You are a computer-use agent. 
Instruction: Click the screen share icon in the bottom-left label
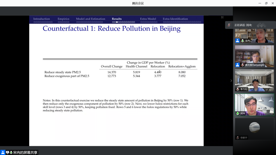pos(8,152)
